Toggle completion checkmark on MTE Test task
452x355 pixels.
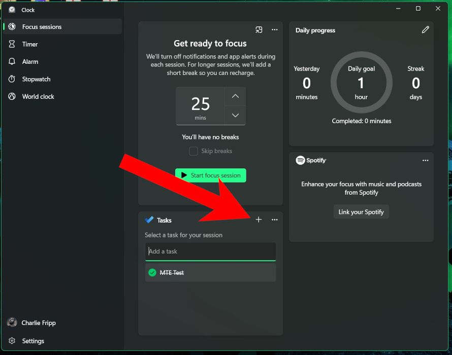[152, 272]
